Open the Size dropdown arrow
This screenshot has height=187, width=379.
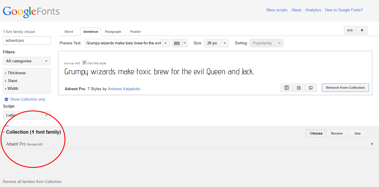[x=225, y=43]
